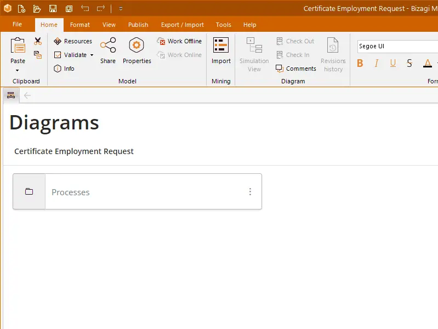Open the File menu
Screen dimensions: 438x329
17,24
